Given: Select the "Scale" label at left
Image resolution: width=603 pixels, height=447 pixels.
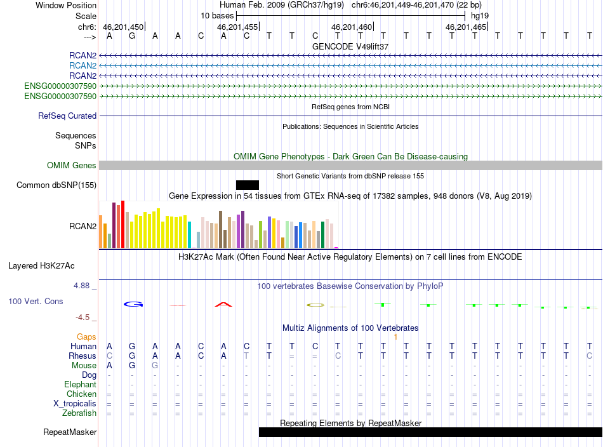Looking at the screenshot, I should [x=86, y=16].
